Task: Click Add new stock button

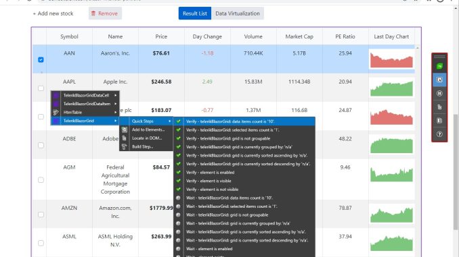Action: (53, 13)
